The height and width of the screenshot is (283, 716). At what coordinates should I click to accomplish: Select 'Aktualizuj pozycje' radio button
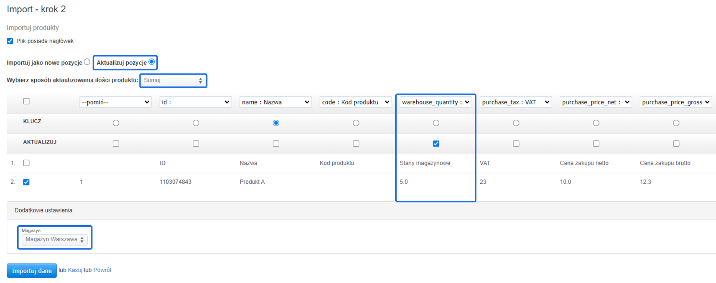pos(152,62)
